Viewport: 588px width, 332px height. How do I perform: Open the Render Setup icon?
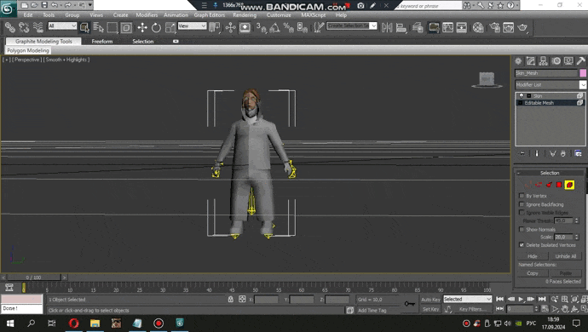pos(494,27)
